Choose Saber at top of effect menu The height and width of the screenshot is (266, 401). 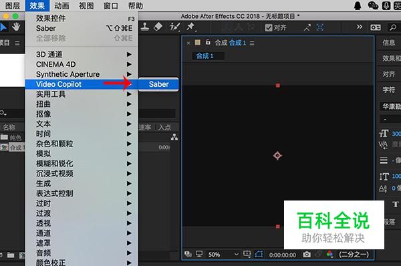click(82, 28)
